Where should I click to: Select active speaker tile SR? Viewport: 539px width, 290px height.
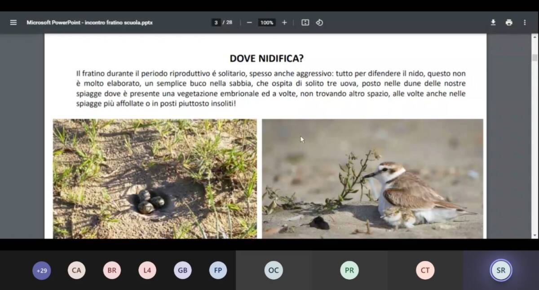pyautogui.click(x=501, y=270)
